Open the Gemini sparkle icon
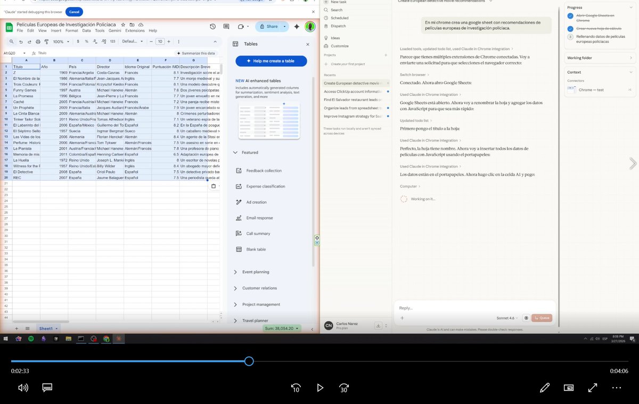The height and width of the screenshot is (404, 639). [x=297, y=26]
